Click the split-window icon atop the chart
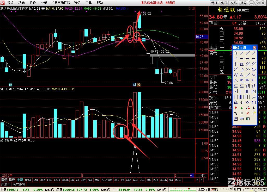 tap(193, 9)
